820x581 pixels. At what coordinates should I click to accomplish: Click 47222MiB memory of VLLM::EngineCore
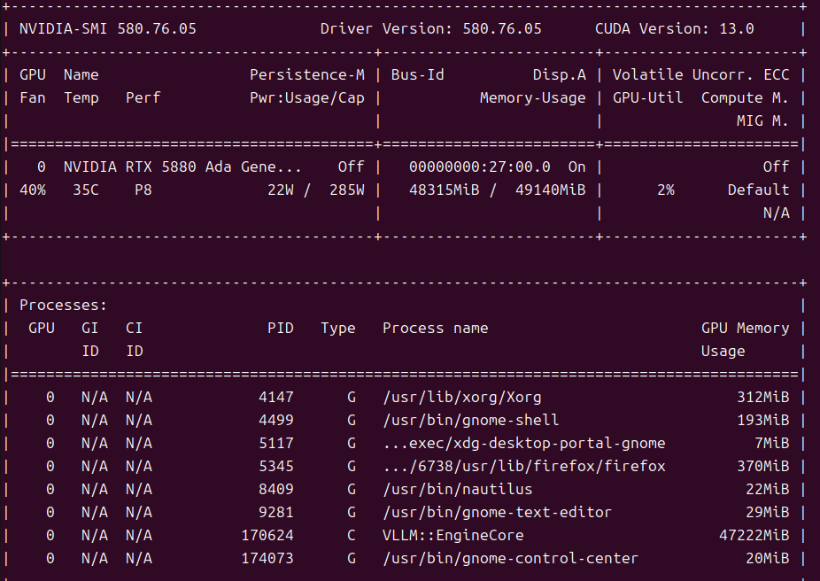754,535
